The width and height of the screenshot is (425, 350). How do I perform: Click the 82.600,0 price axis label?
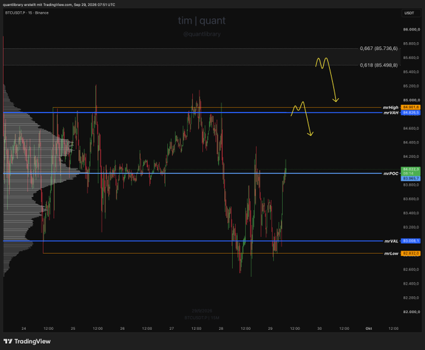[411, 269]
